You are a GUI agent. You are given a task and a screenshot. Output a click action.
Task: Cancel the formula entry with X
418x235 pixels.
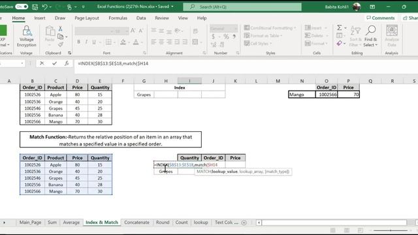coord(42,63)
